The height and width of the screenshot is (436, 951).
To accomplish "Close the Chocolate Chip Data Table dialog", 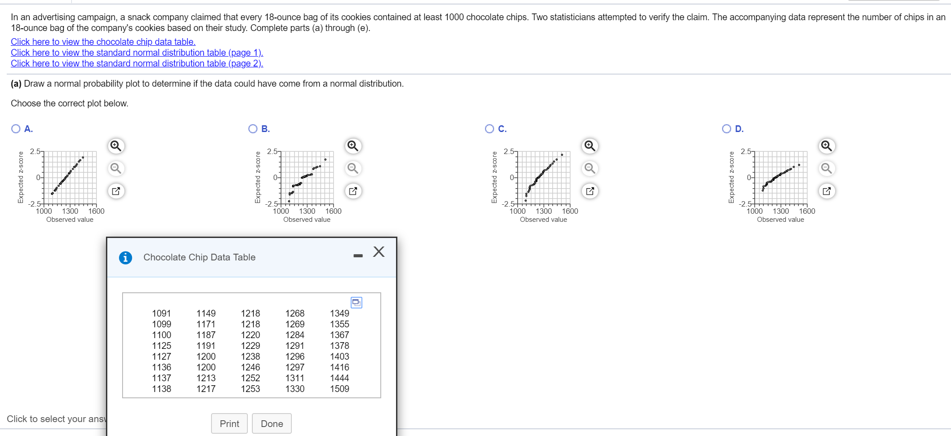I will 379,252.
